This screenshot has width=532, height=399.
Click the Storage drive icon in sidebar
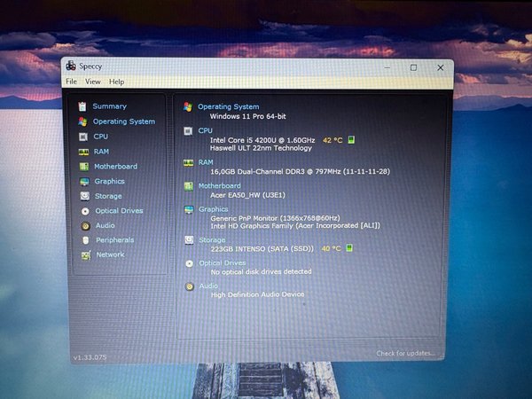point(84,196)
